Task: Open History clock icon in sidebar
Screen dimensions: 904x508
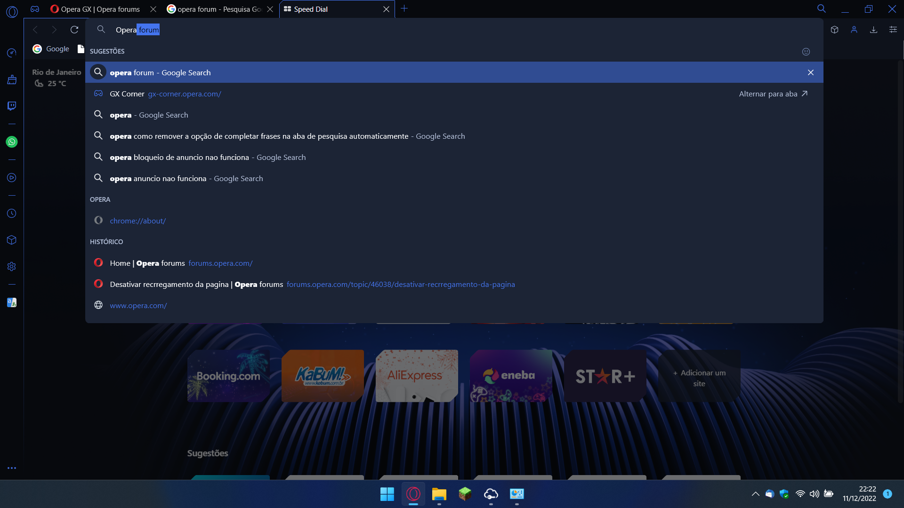Action: [x=12, y=214]
